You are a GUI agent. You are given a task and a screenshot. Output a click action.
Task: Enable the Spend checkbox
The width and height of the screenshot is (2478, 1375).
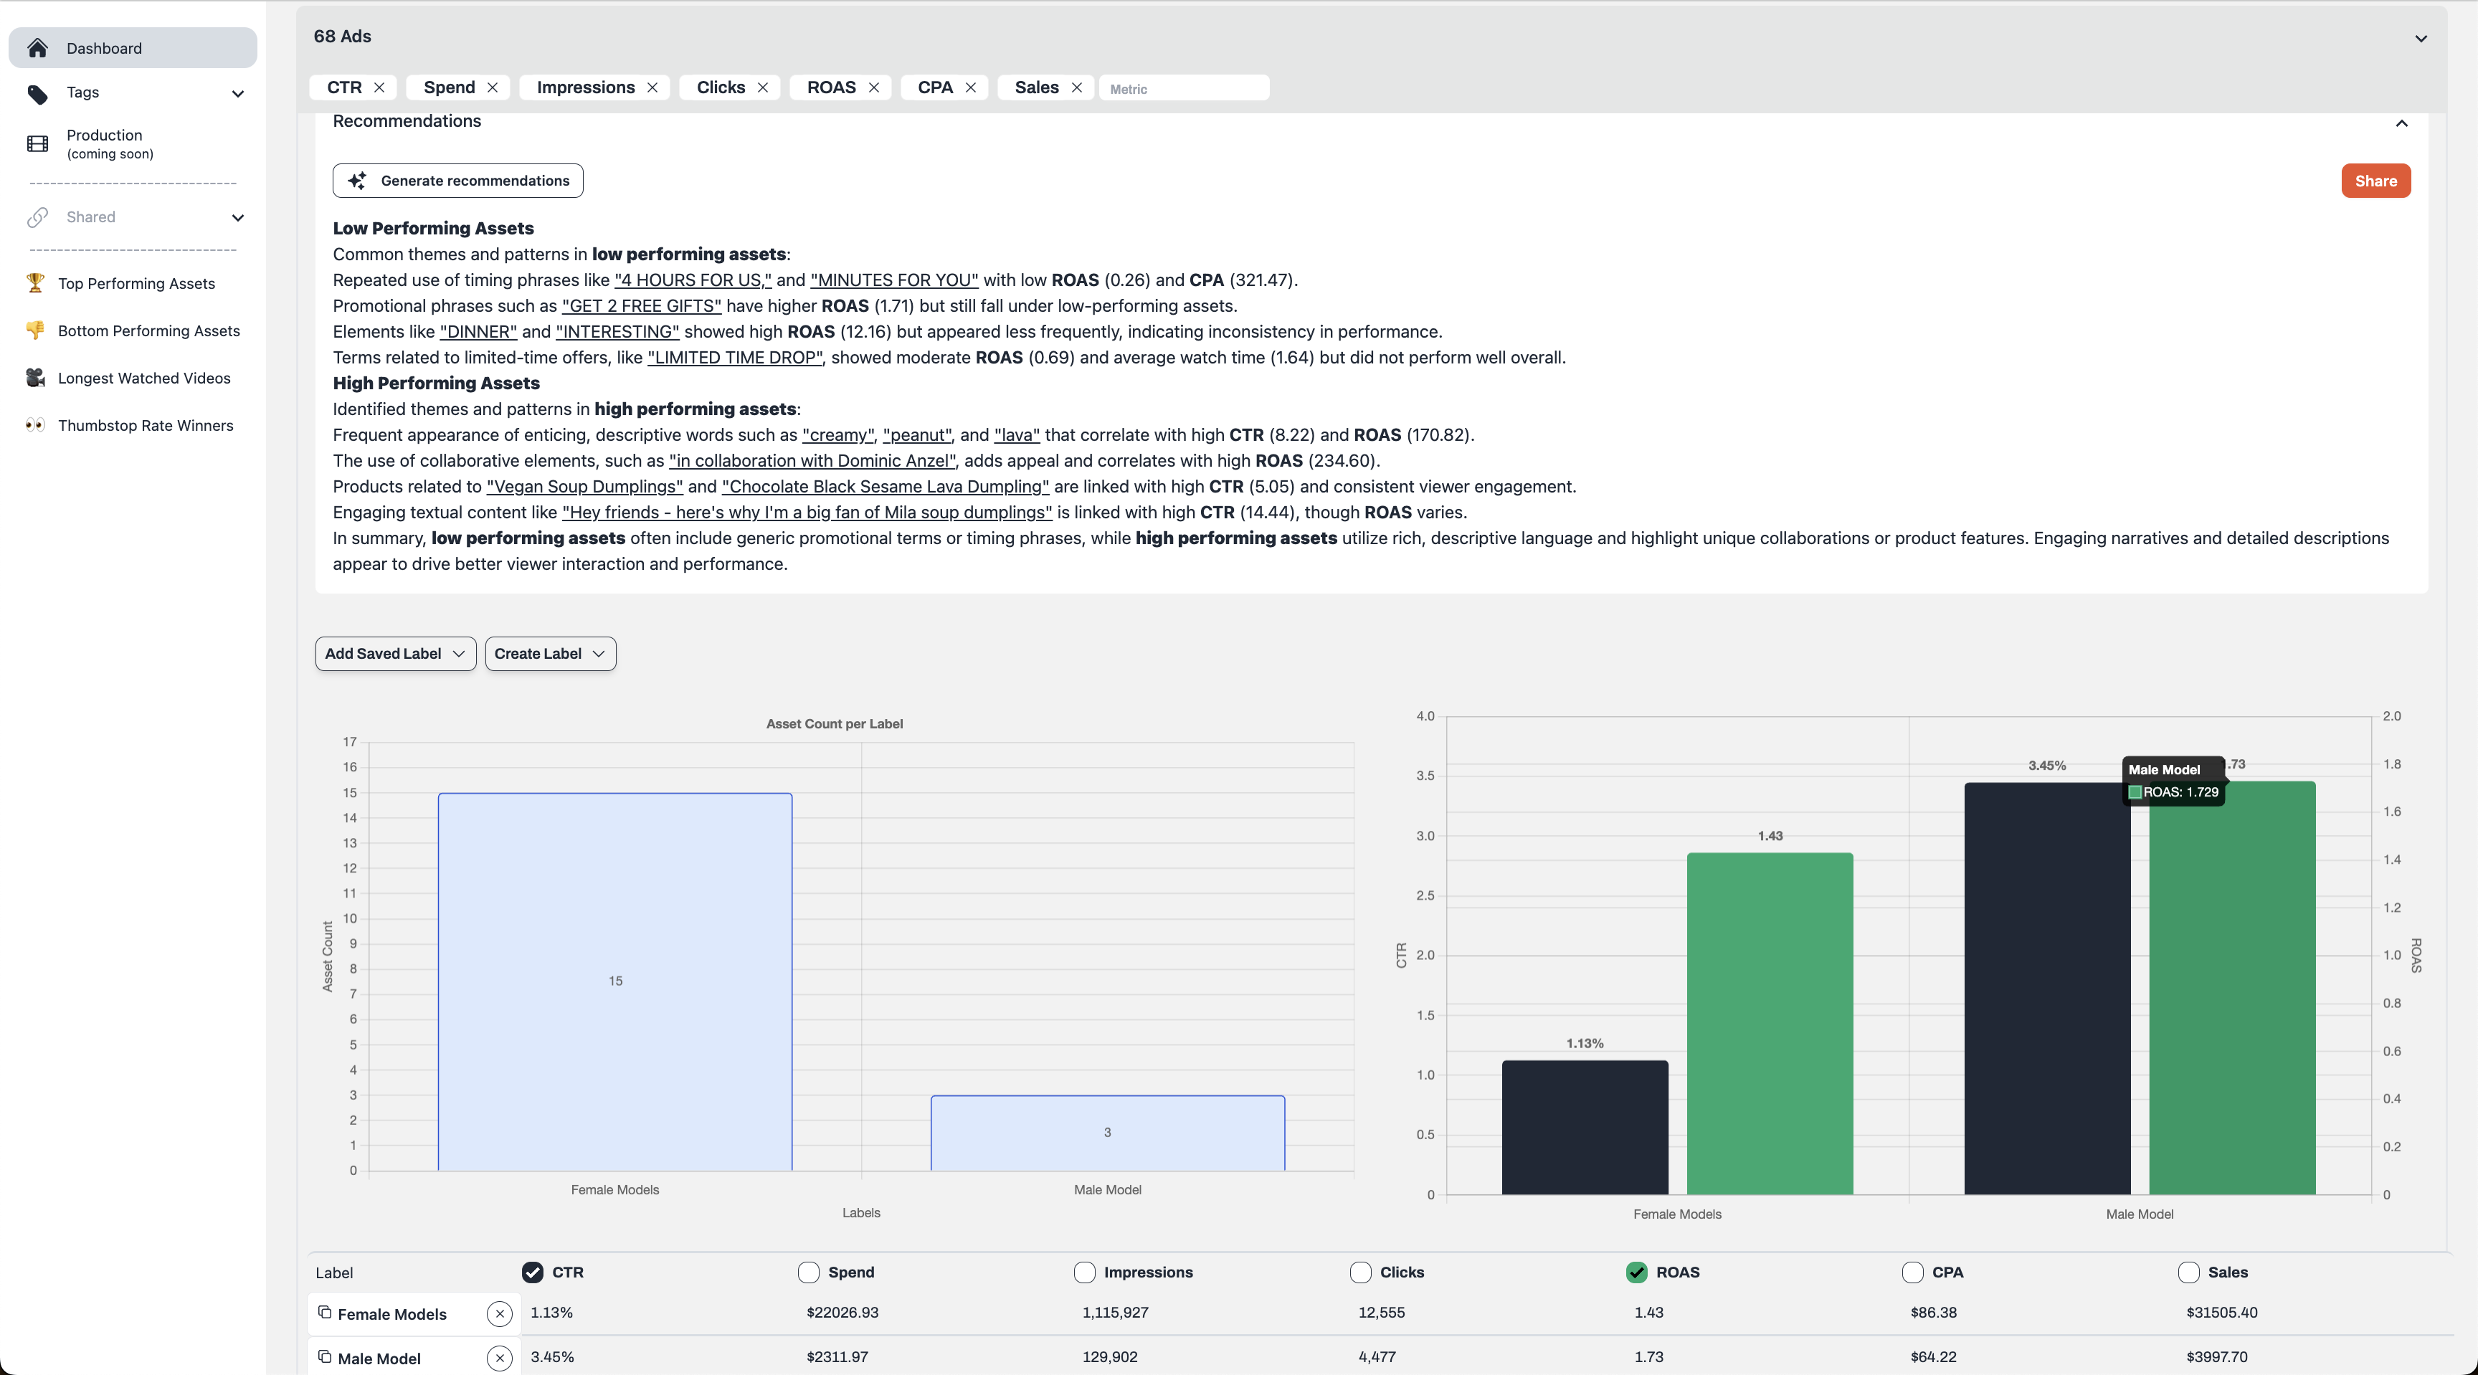pos(808,1272)
